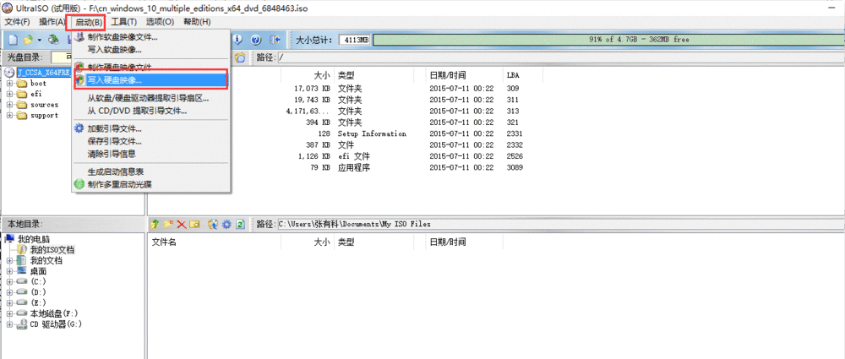Click the 91% of 4.7GB capacity bar
Screen dimensions: 845x359
pyautogui.click(x=608, y=40)
